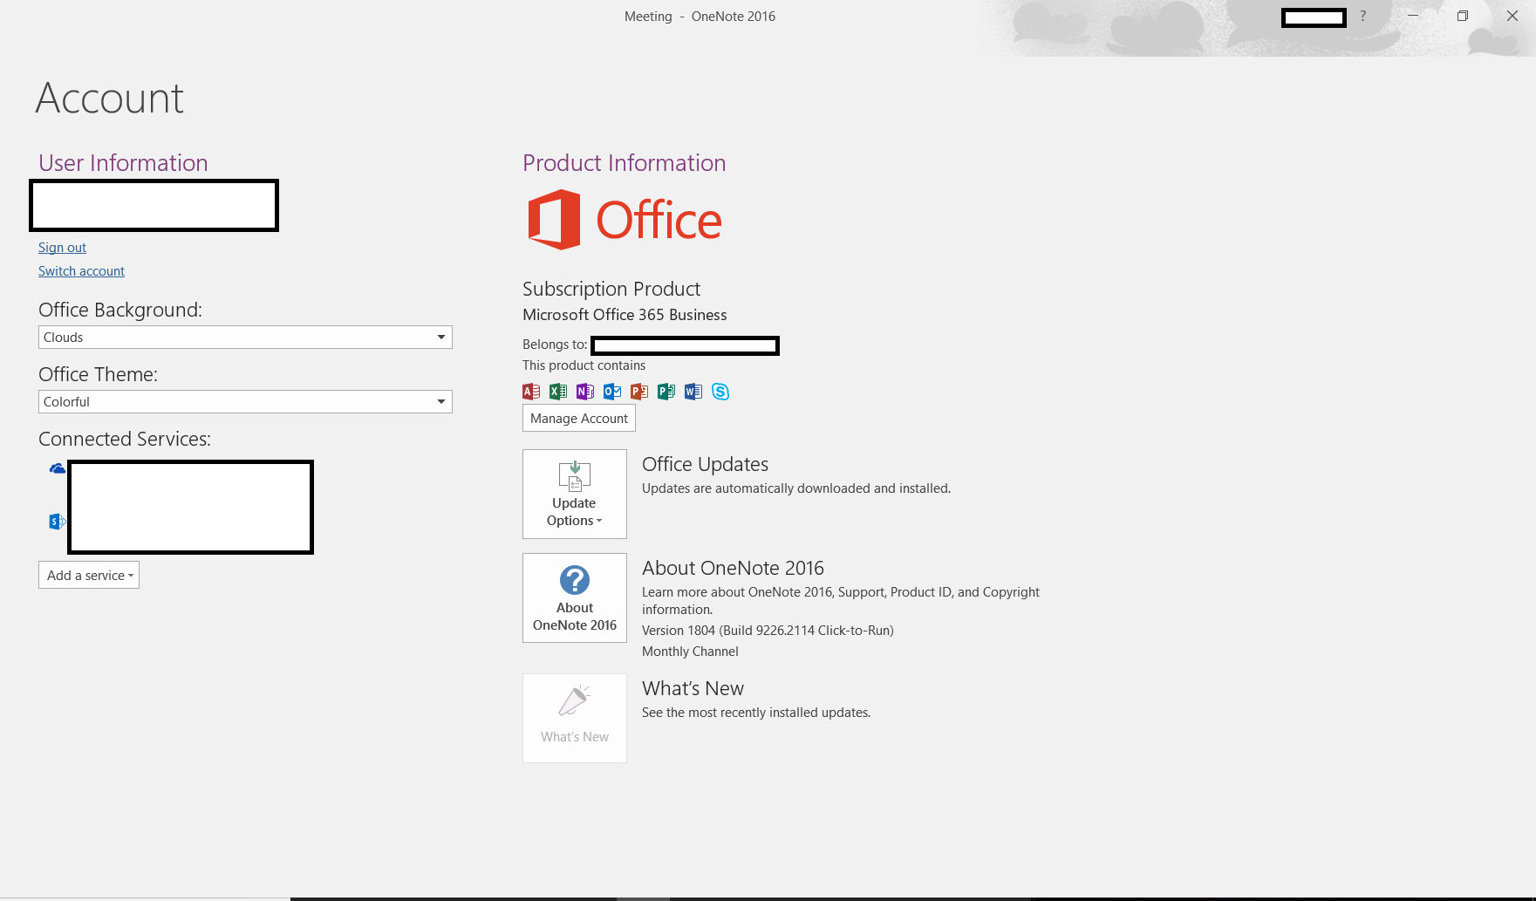Open the help question mark

[1362, 16]
